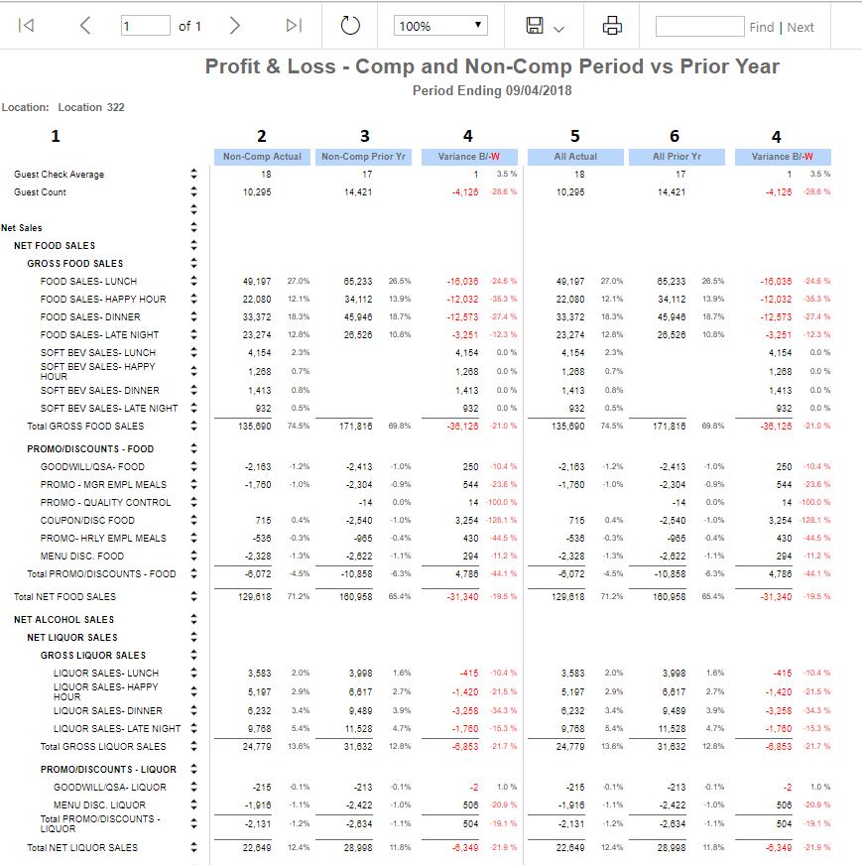Click sort arrows for LIQUOR SALES- LUNCH
Viewport: 862px width, 865px height.
coord(193,673)
